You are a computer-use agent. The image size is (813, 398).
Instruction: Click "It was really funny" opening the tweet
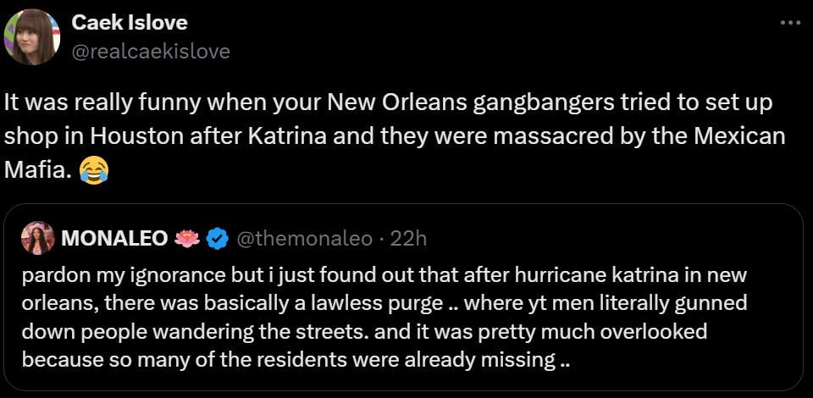83,102
